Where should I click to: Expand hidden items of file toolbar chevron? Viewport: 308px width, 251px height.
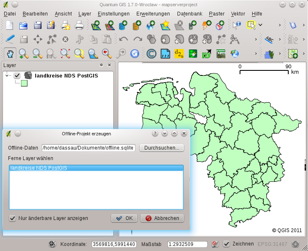point(280,25)
